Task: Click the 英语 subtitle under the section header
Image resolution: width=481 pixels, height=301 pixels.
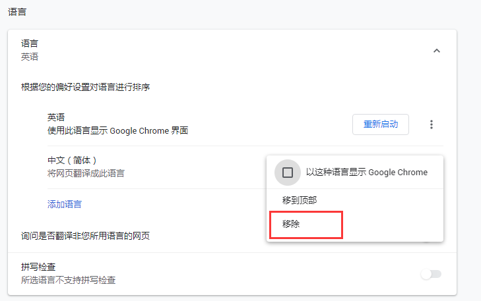Action: [x=30, y=57]
